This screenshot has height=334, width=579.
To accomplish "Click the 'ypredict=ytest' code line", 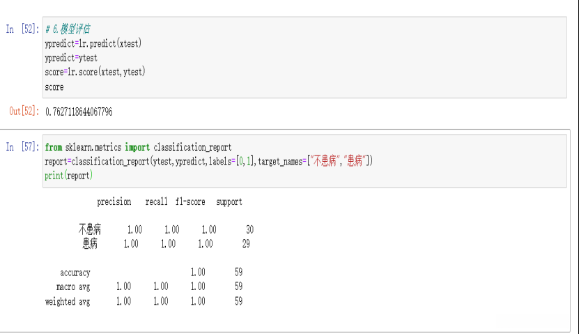I will point(71,58).
